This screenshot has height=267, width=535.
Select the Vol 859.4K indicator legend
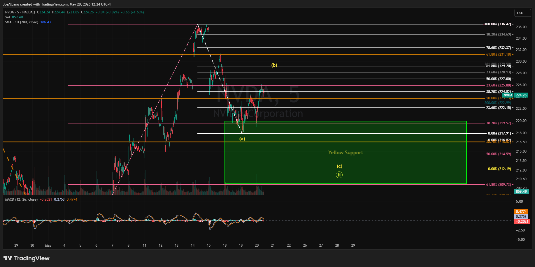(14, 17)
